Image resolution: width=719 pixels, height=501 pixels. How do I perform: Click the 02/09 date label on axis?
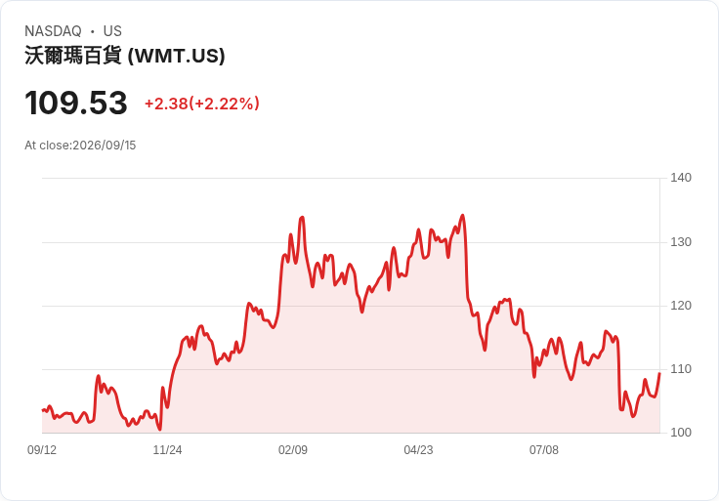[292, 450]
